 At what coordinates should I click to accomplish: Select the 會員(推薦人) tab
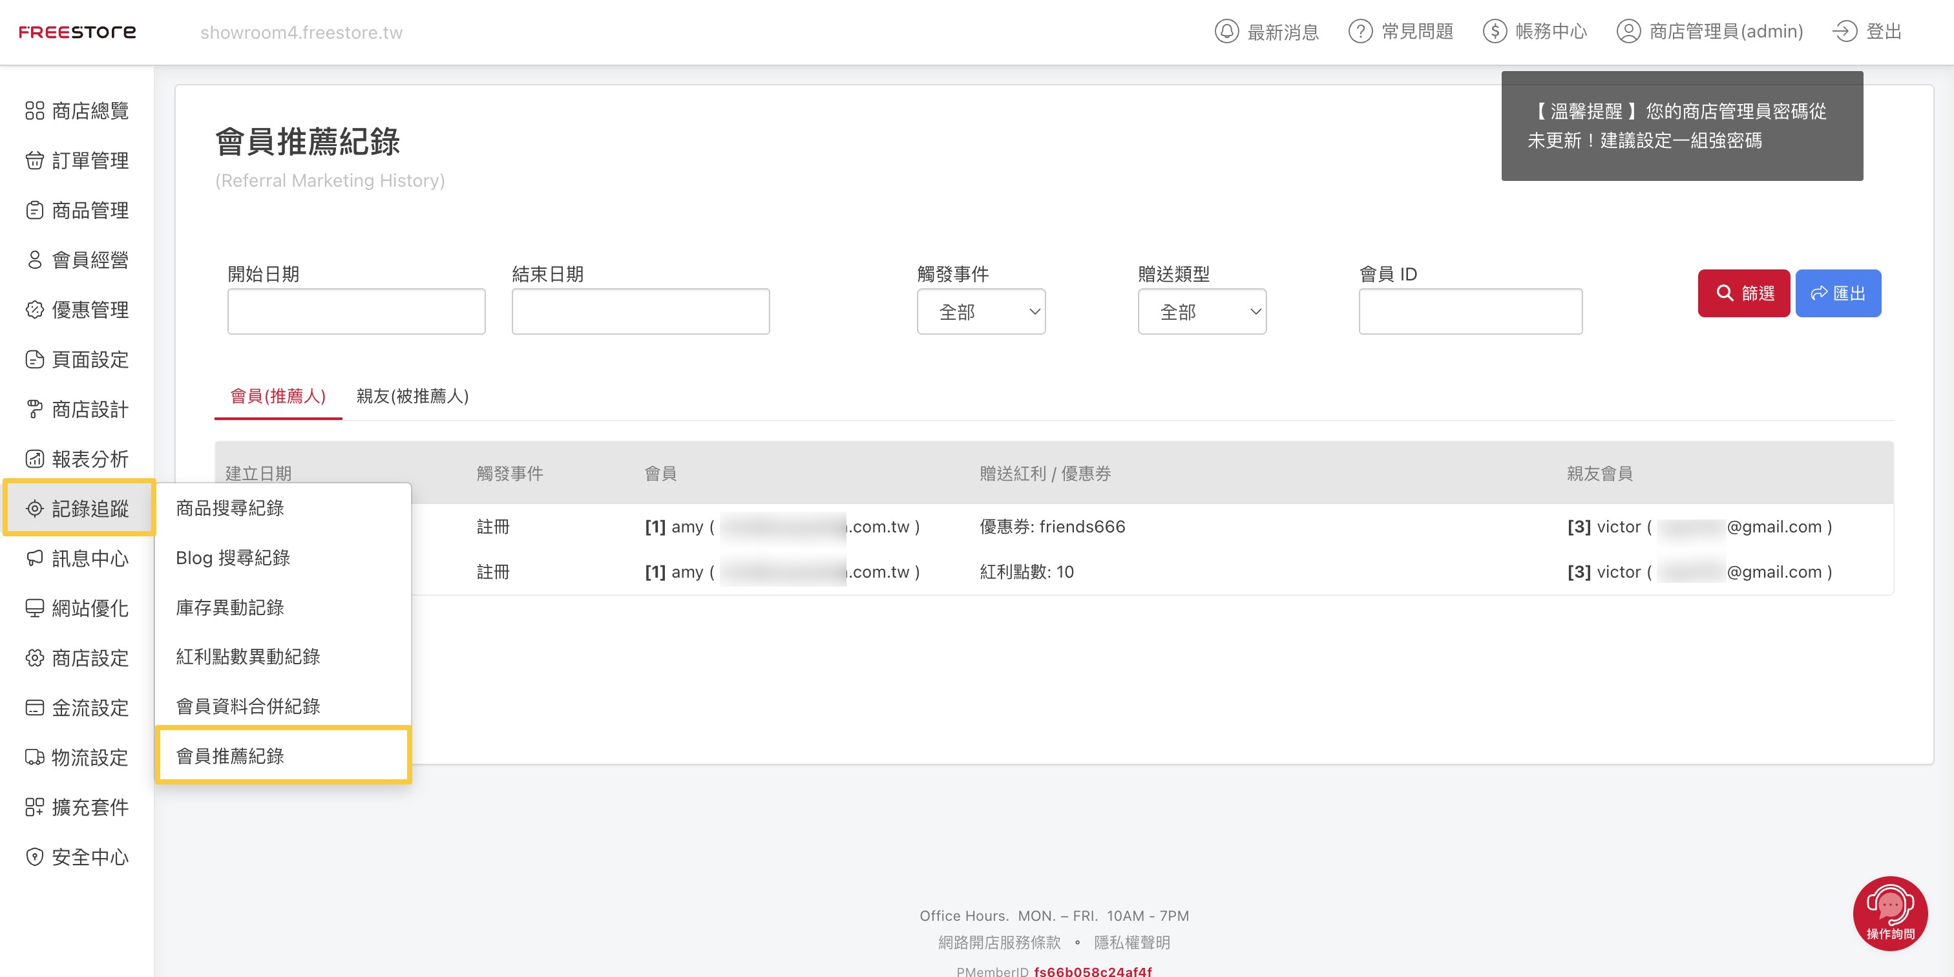pyautogui.click(x=278, y=396)
